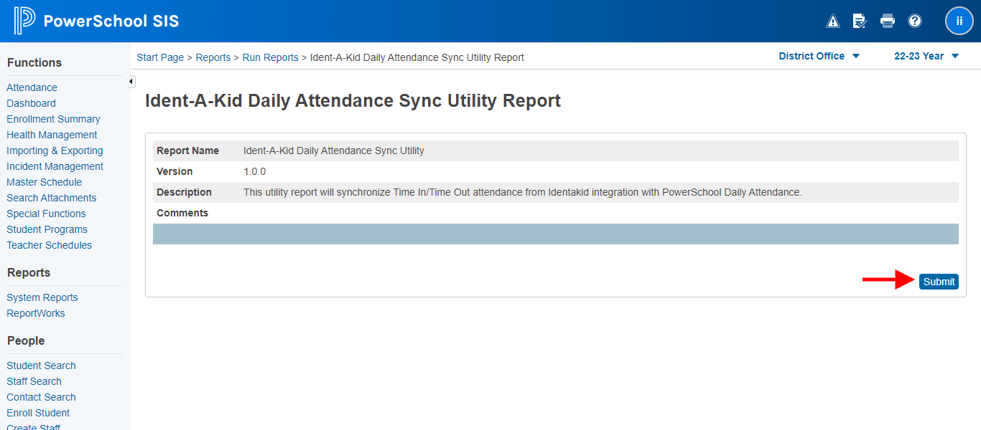This screenshot has width=981, height=430.
Task: Open Incident Management link
Action: tap(55, 166)
